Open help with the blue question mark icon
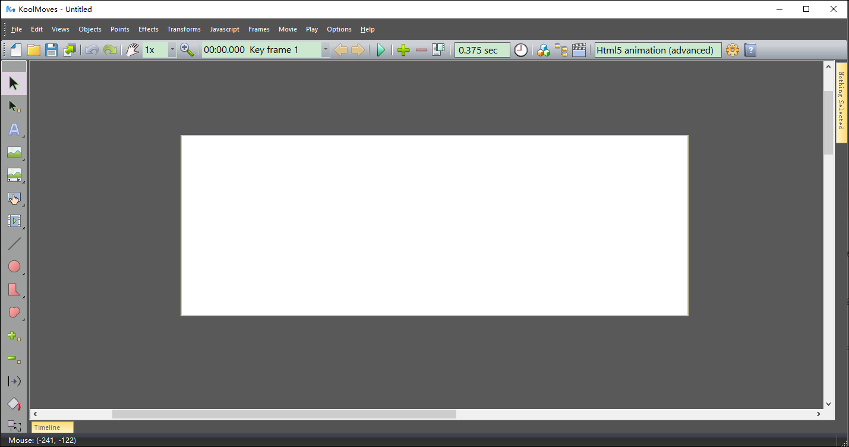The height and width of the screenshot is (447, 849). click(x=750, y=50)
